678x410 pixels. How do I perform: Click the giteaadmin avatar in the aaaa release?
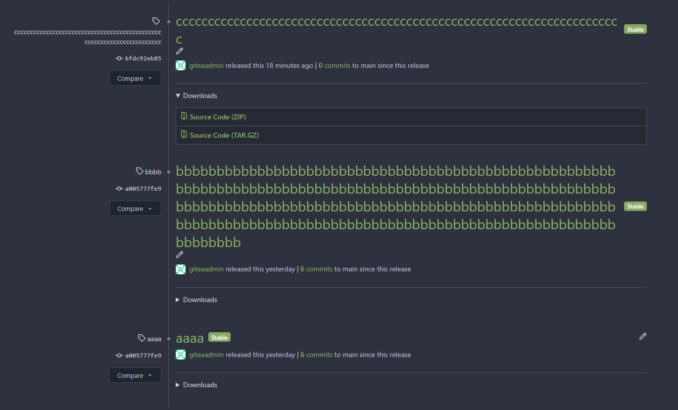[x=181, y=355]
